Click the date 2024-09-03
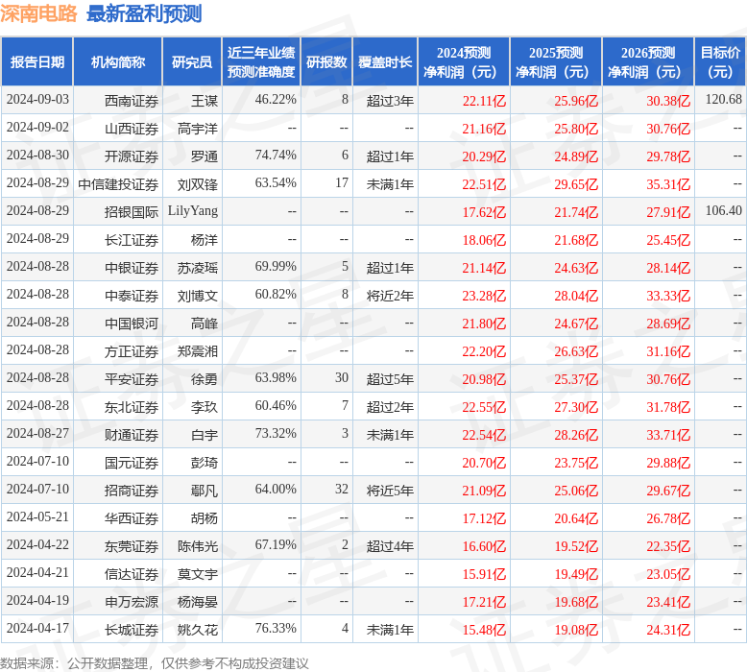The height and width of the screenshot is (672, 747). point(37,100)
